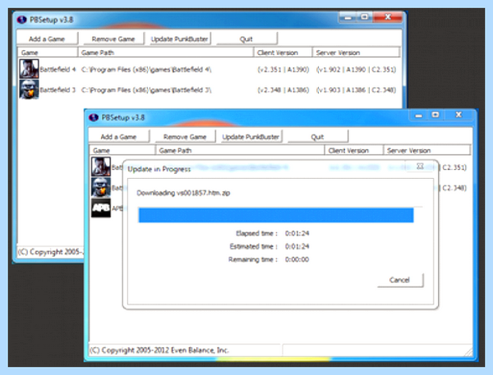Viewport: 493px width, 375px height.
Task: Minimize the back PBSetup window
Action: [348, 17]
